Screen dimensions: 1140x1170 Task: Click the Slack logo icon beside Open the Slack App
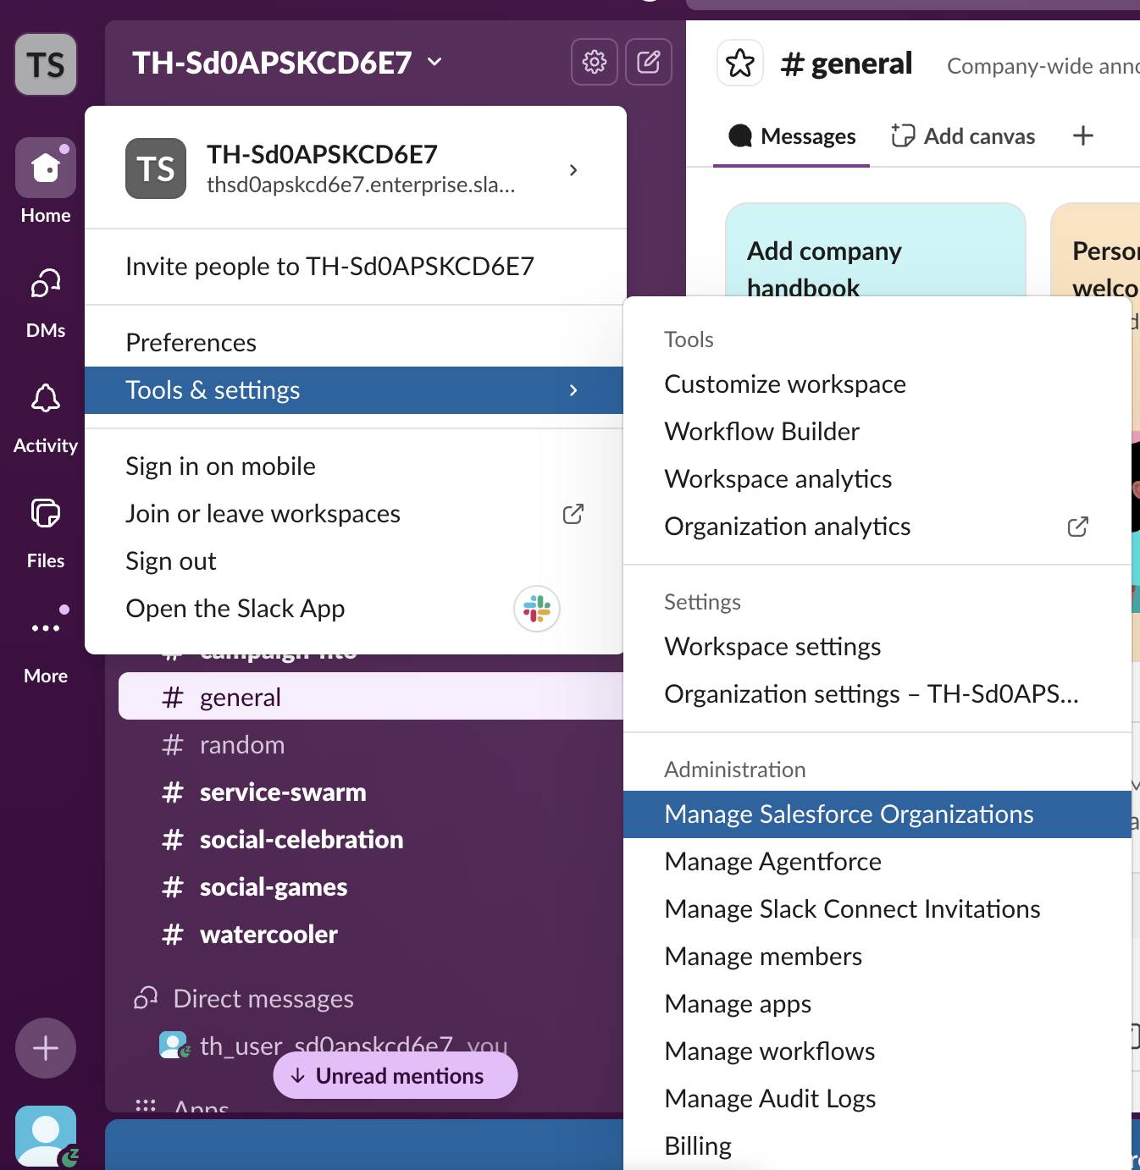pos(537,609)
